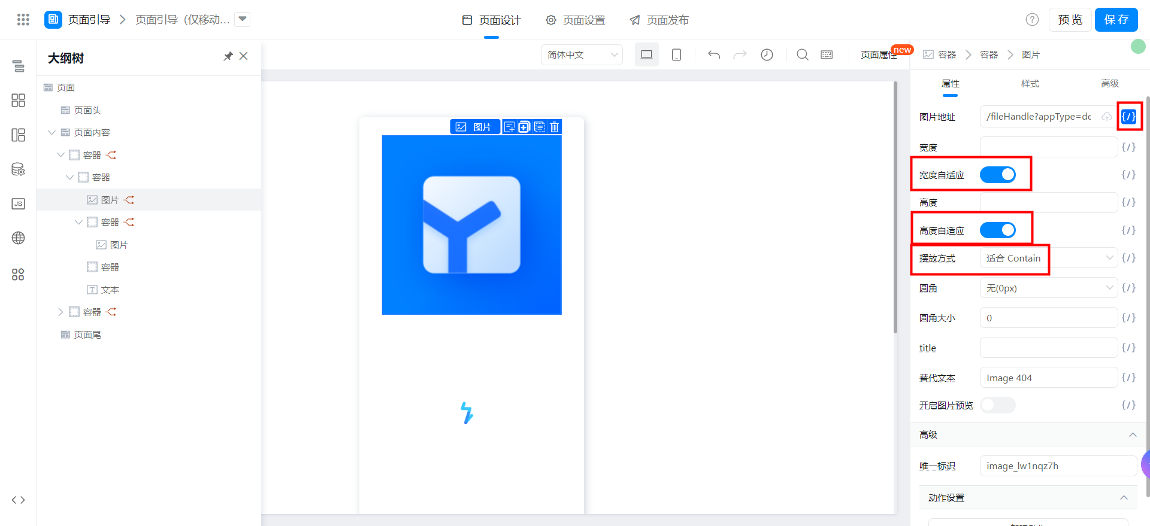Image resolution: width=1150 pixels, height=526 pixels.
Task: Expand the collapsed 容器 node above 页面尾
Action: [60, 312]
